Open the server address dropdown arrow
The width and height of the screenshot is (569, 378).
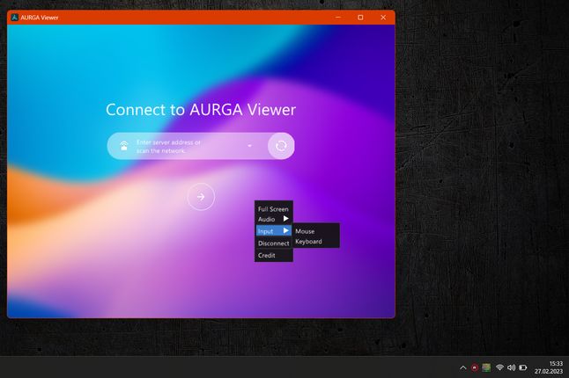[249, 146]
